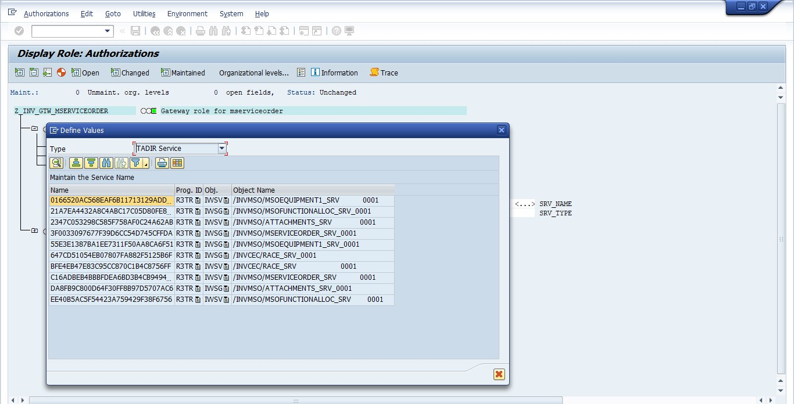
Task: Cancel the Define Values dialog
Action: click(499, 374)
